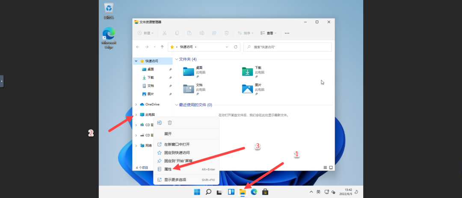This screenshot has width=462, height=198.
Task: Open the 新建 dropdown in toolbar
Action: pyautogui.click(x=145, y=33)
